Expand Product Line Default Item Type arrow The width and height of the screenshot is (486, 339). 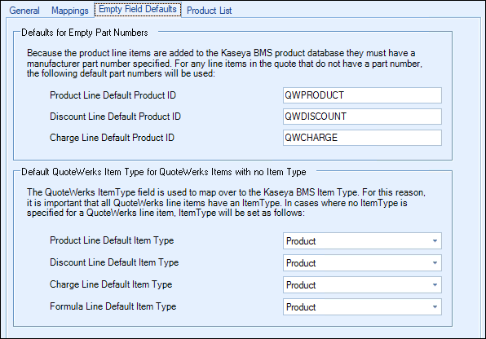[x=435, y=240]
